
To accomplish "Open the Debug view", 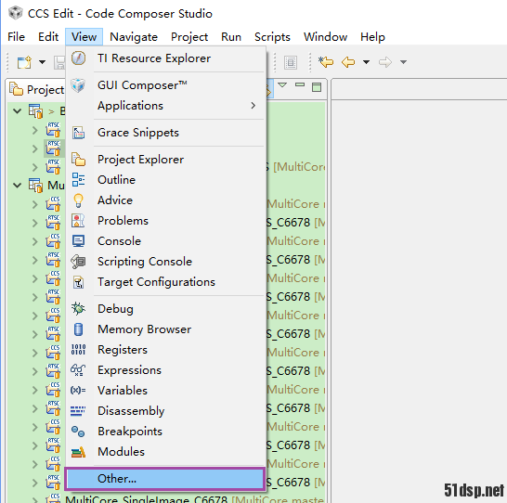I will pyautogui.click(x=166, y=309).
